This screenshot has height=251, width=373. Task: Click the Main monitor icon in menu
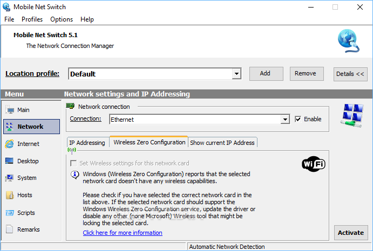[x=10, y=110]
